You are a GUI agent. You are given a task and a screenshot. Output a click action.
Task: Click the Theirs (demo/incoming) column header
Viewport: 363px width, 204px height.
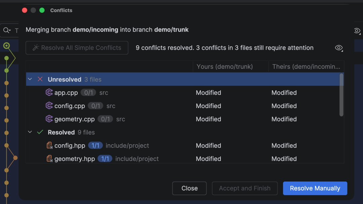[306, 66]
